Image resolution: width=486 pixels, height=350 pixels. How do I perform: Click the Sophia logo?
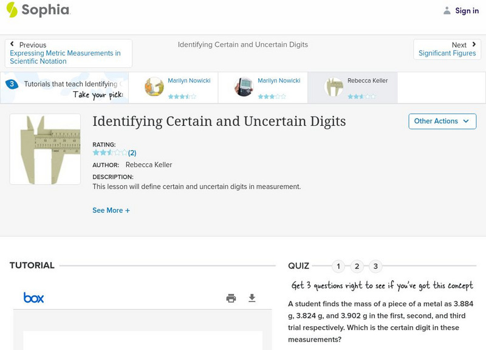click(x=38, y=10)
